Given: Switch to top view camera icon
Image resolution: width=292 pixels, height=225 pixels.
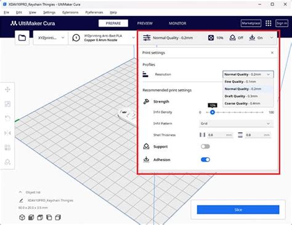Looking at the screenshot, I should [40, 218].
